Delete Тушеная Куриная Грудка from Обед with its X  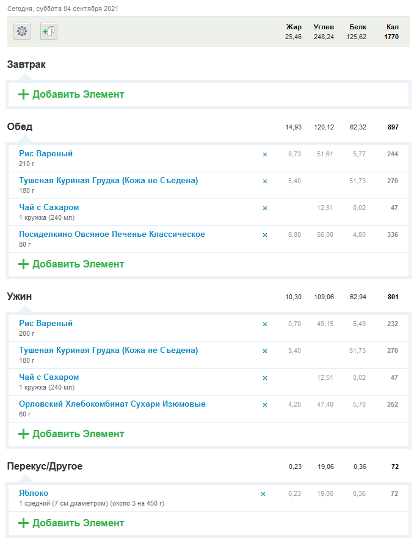pyautogui.click(x=265, y=181)
